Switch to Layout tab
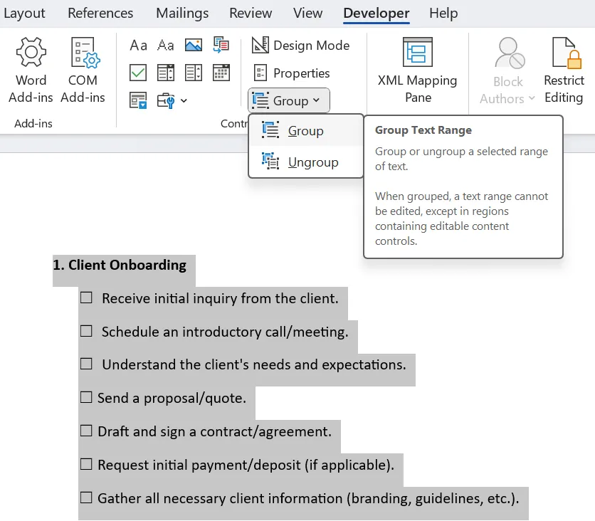Image resolution: width=595 pixels, height=521 pixels. pos(24,14)
